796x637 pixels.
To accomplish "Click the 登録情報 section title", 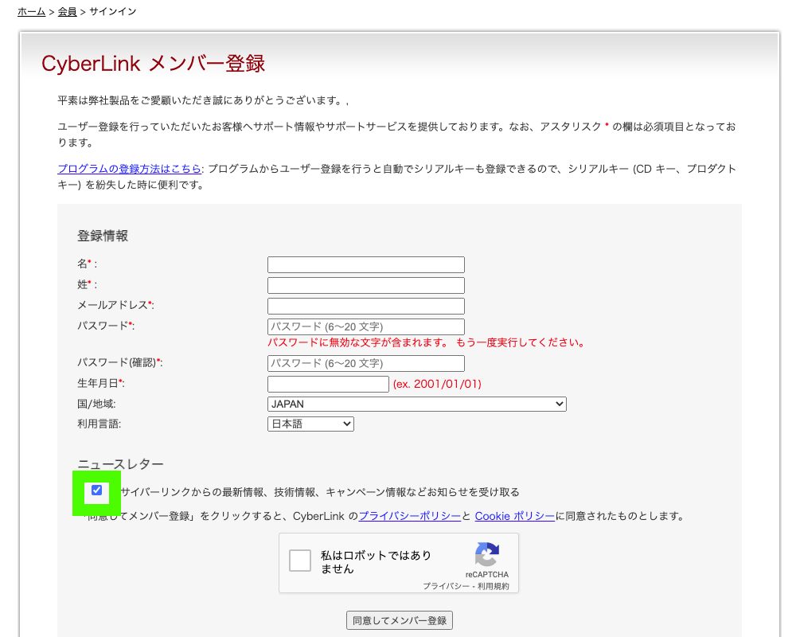I will [x=103, y=236].
